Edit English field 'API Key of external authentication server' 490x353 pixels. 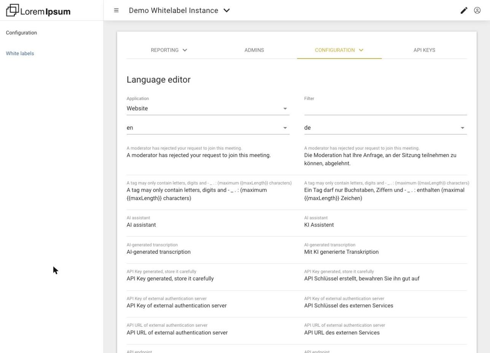[208, 305]
